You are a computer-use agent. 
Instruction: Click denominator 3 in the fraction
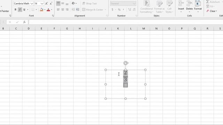[125, 80]
